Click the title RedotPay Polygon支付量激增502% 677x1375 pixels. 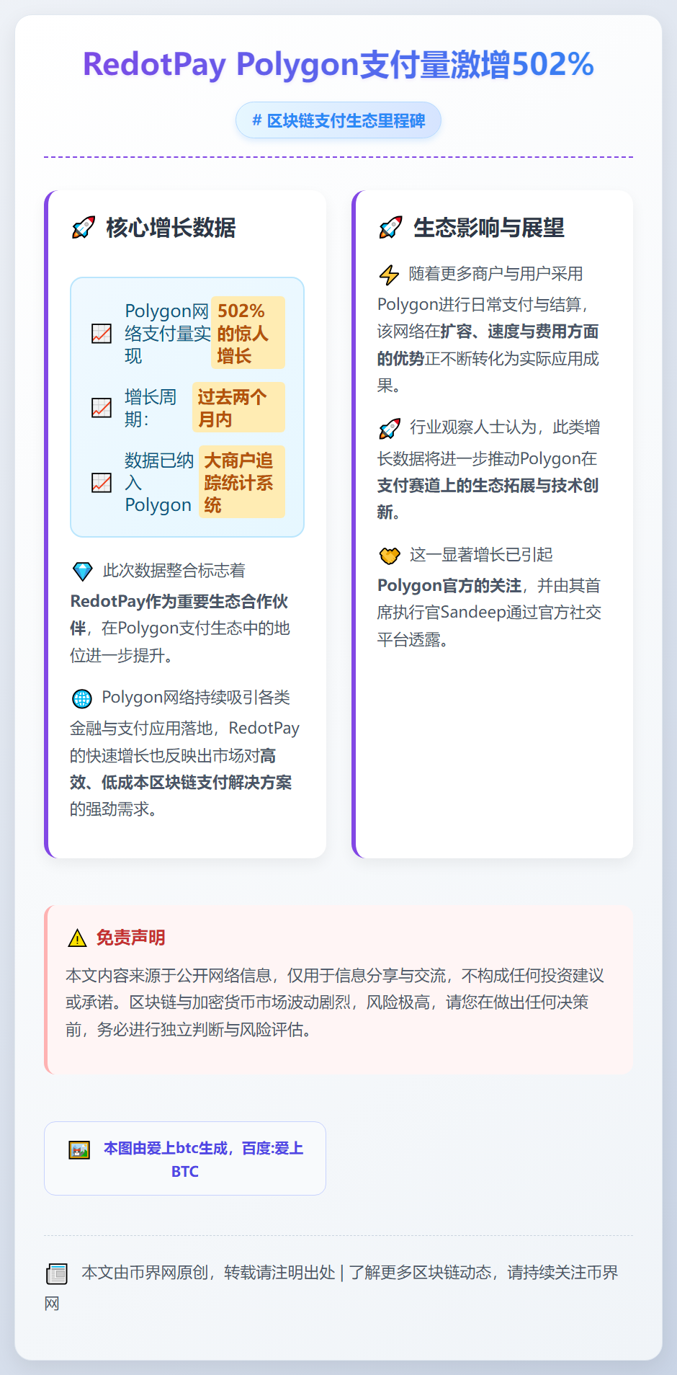pyautogui.click(x=338, y=64)
